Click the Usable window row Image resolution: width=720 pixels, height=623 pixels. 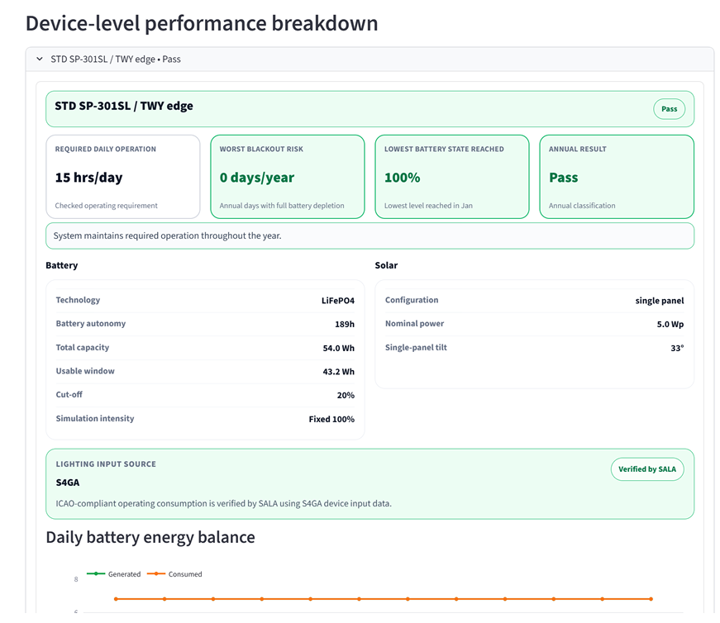click(x=205, y=372)
